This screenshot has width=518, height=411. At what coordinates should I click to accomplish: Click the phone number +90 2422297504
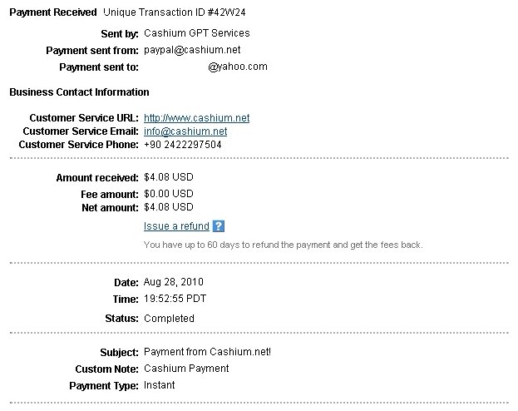[183, 145]
